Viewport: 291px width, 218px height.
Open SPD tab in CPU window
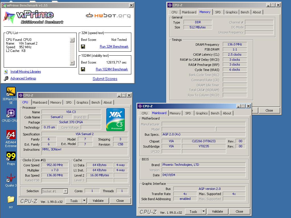[69, 102]
